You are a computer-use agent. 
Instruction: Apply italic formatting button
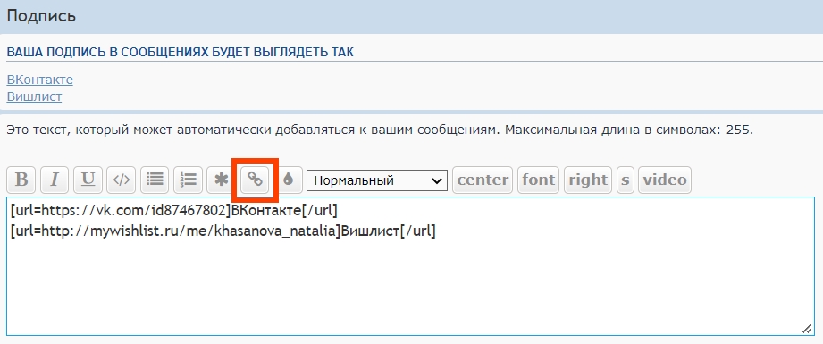(55, 180)
